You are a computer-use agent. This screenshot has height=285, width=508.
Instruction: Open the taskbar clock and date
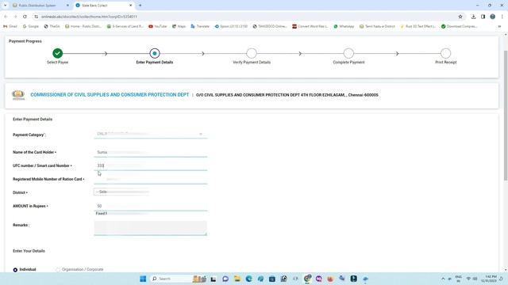(x=489, y=279)
